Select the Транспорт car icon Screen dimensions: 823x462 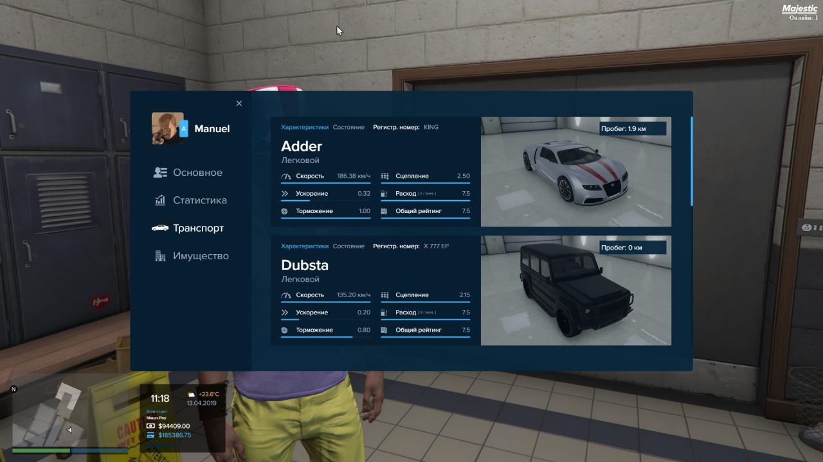pos(160,228)
